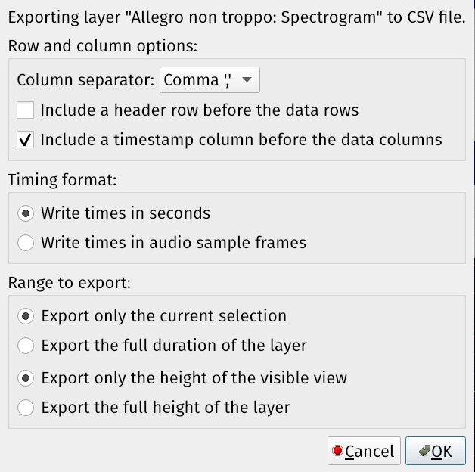Cancel the CSV export dialog

(364, 451)
